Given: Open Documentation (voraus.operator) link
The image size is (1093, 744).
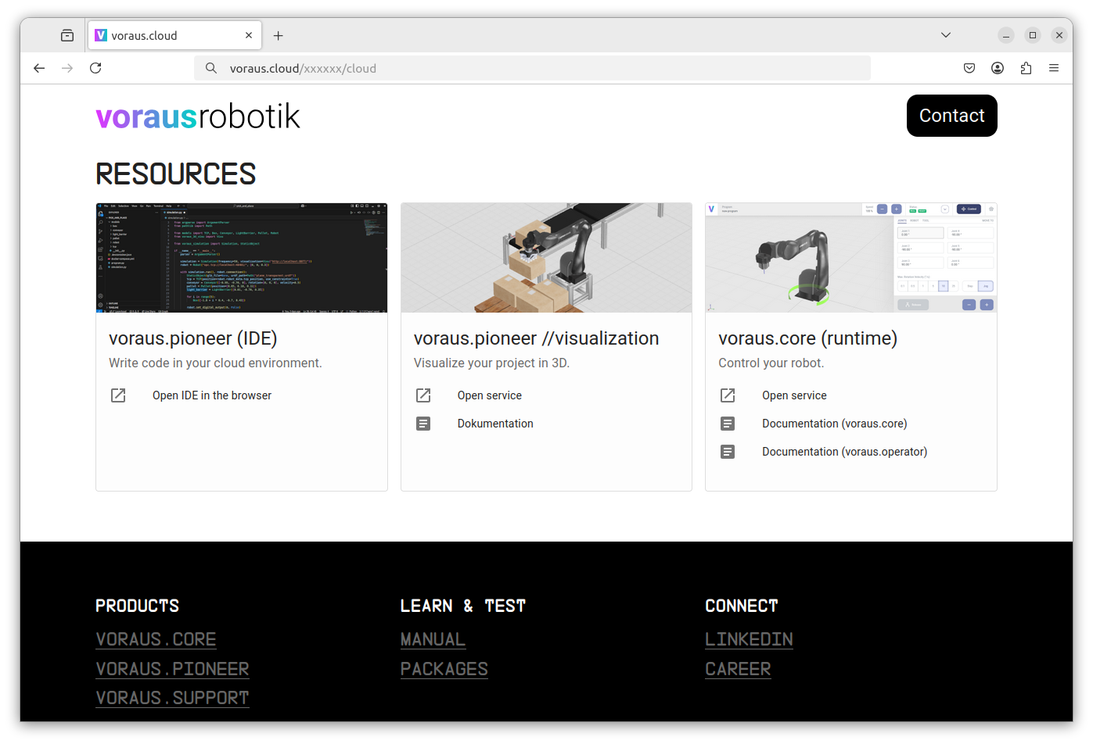Looking at the screenshot, I should point(845,452).
